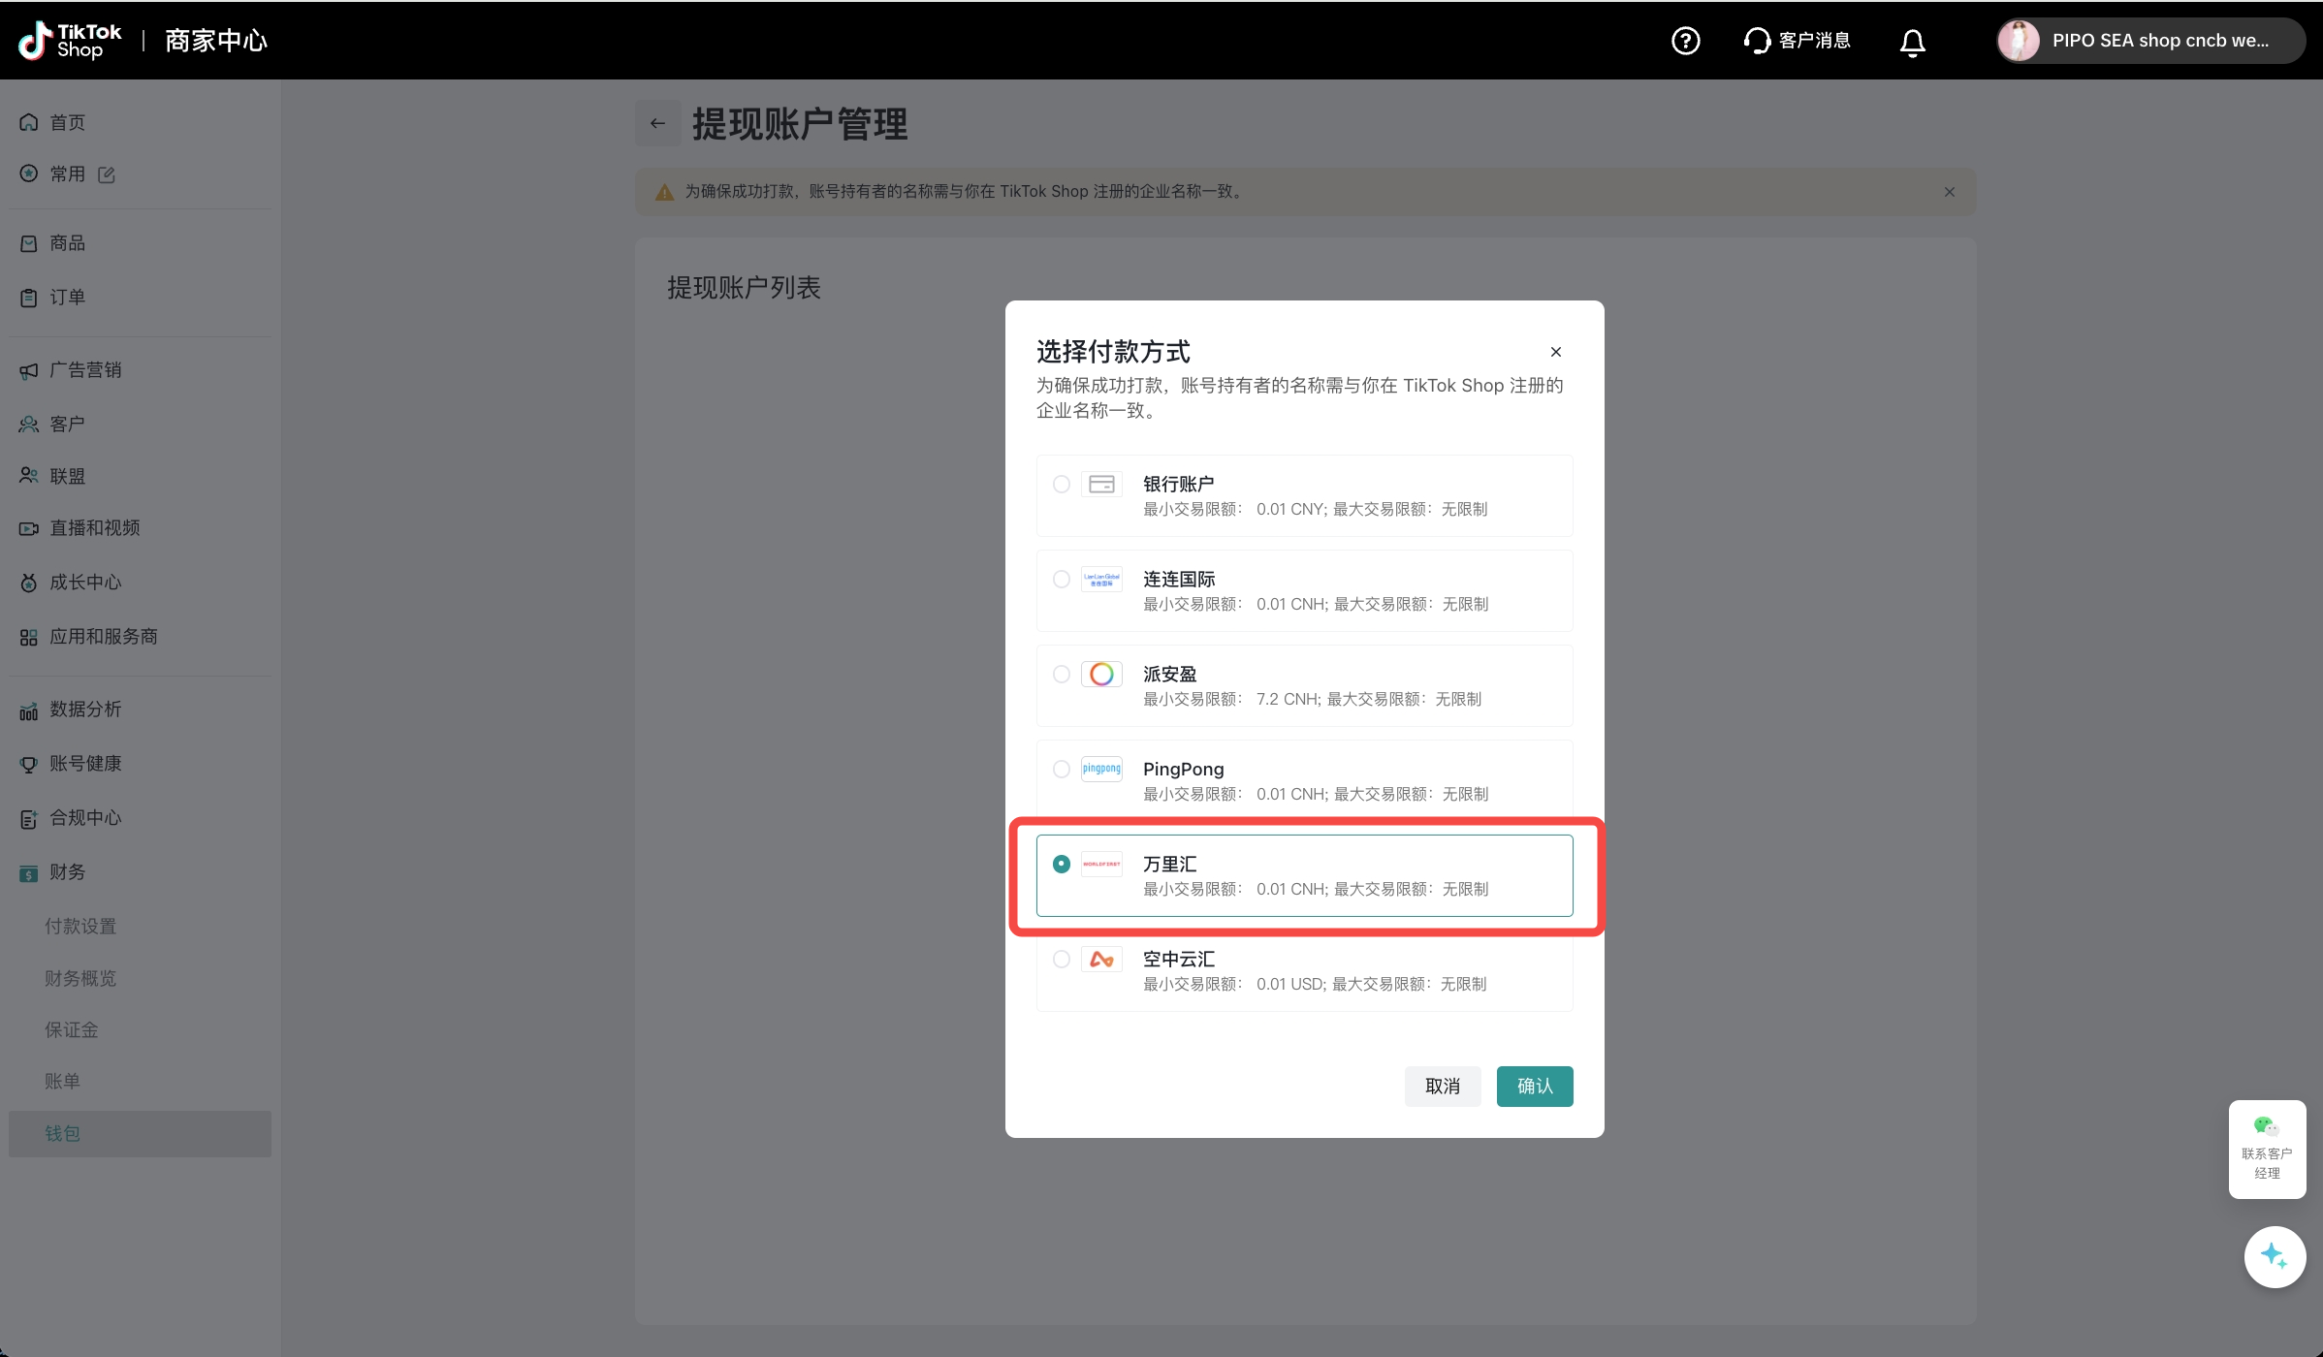Go to 财务概览 in the sidebar
Screen dimensions: 2323x1357
[80, 978]
